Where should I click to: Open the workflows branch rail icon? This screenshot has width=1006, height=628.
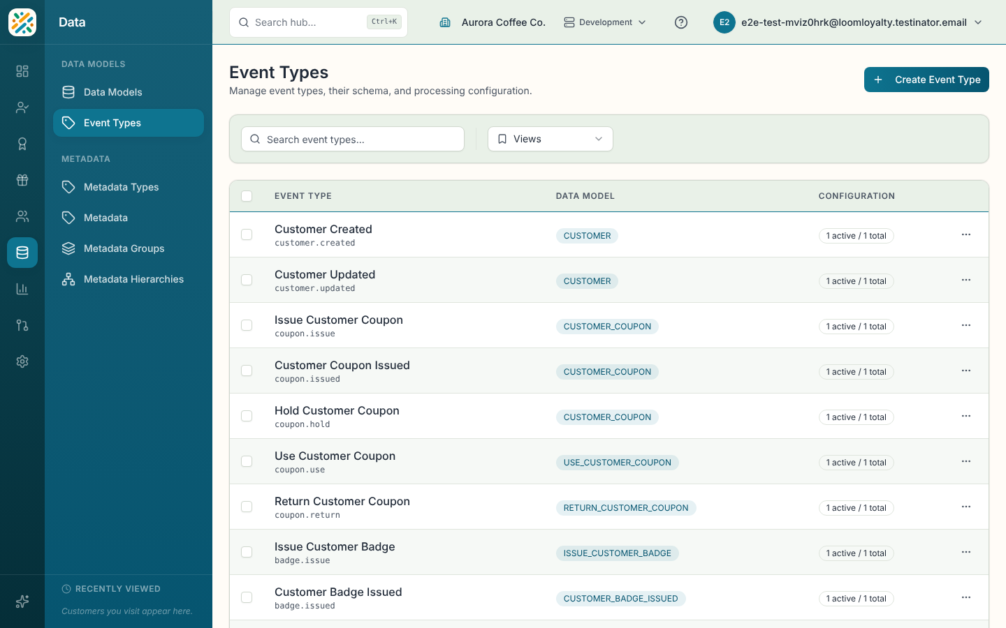coord(22,325)
